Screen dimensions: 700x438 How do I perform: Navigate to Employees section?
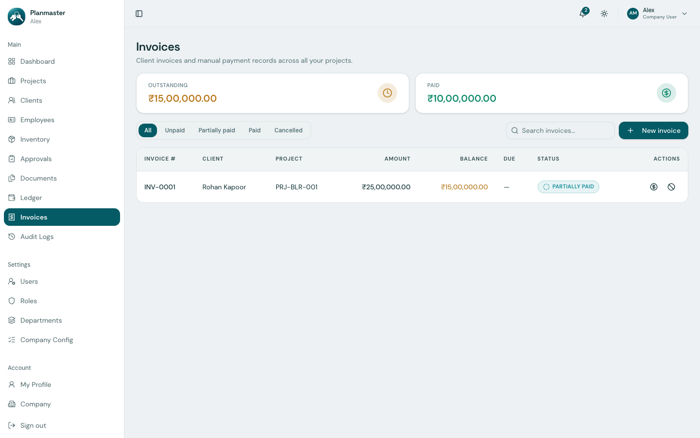pyautogui.click(x=62, y=120)
